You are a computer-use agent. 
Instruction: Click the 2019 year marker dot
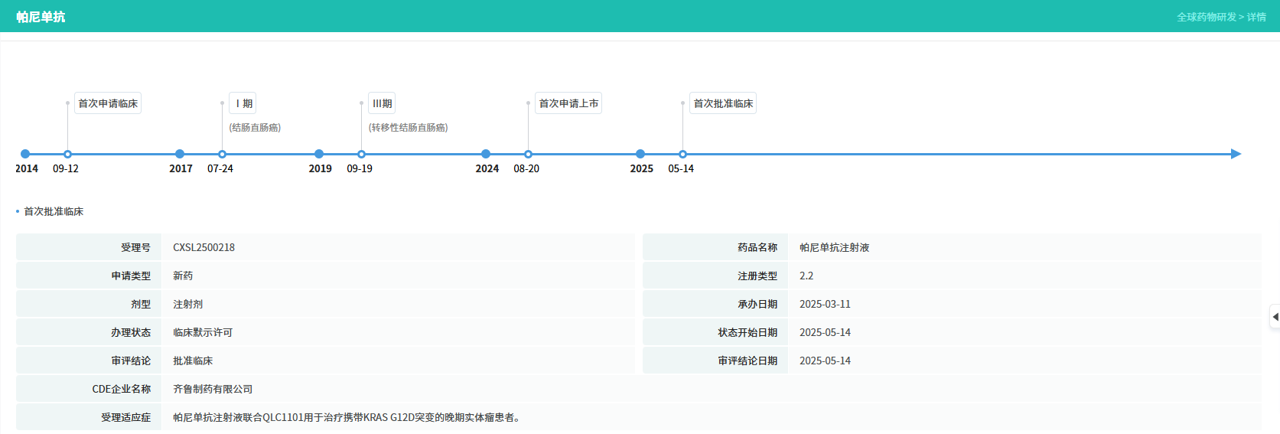coord(319,154)
